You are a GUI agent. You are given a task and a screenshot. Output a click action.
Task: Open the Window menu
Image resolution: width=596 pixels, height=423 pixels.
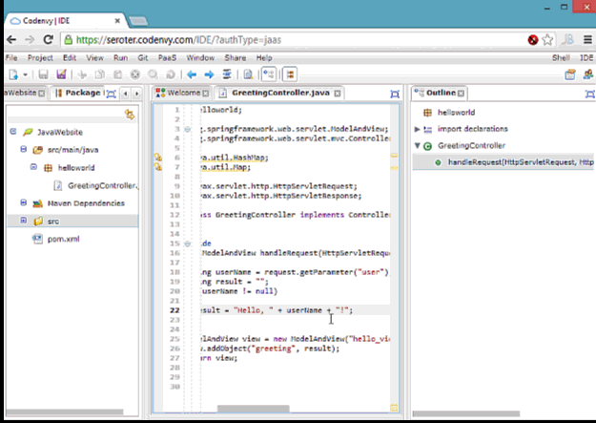click(200, 58)
